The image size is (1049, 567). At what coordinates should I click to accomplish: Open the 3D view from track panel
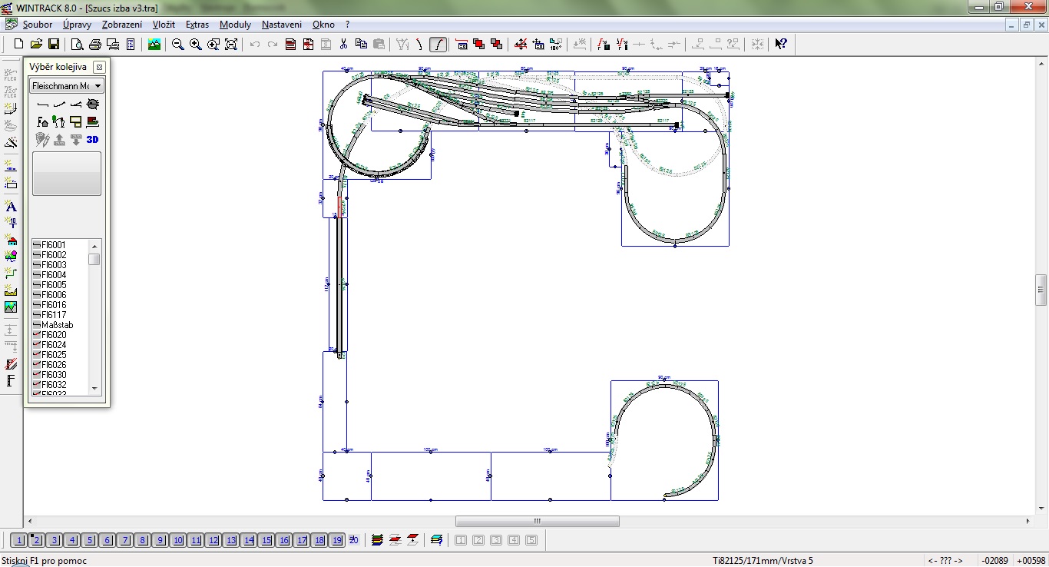(93, 140)
